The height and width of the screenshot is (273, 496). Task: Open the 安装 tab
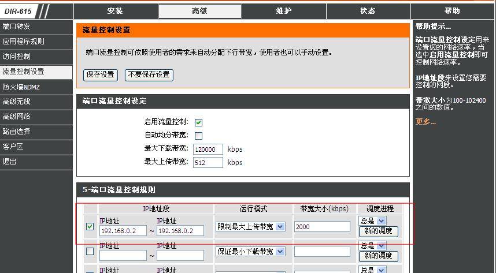pyautogui.click(x=116, y=11)
